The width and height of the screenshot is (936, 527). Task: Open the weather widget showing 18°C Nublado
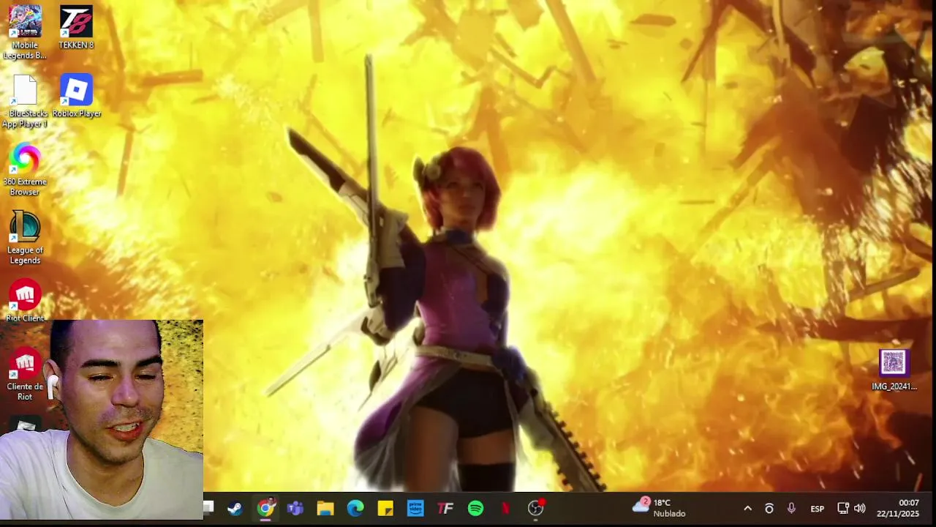point(660,508)
